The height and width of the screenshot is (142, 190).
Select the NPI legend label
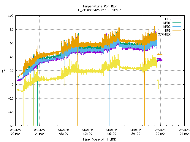click(168, 30)
